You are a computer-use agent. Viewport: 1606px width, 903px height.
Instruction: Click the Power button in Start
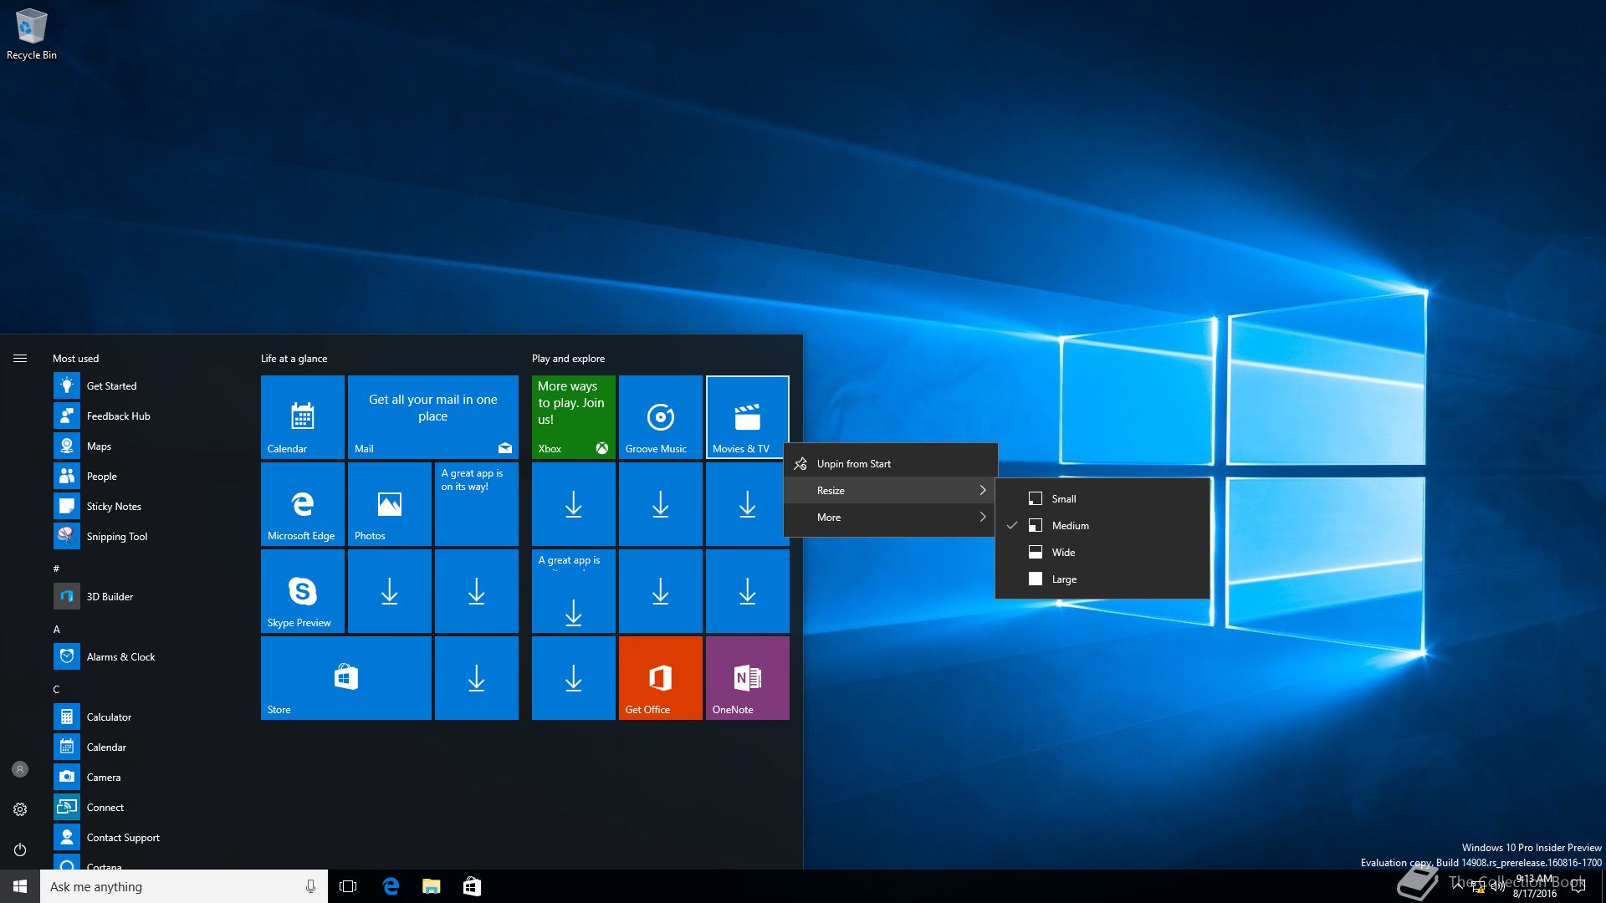point(20,849)
